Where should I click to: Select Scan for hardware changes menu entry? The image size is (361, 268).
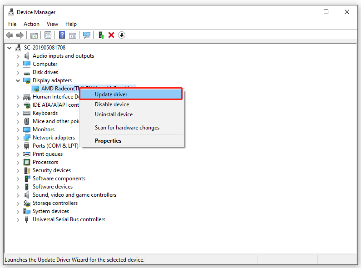point(132,128)
